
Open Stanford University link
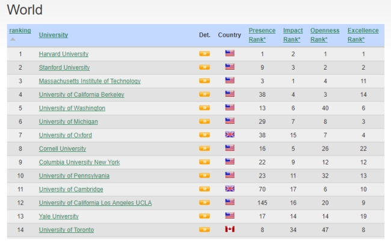[64, 67]
